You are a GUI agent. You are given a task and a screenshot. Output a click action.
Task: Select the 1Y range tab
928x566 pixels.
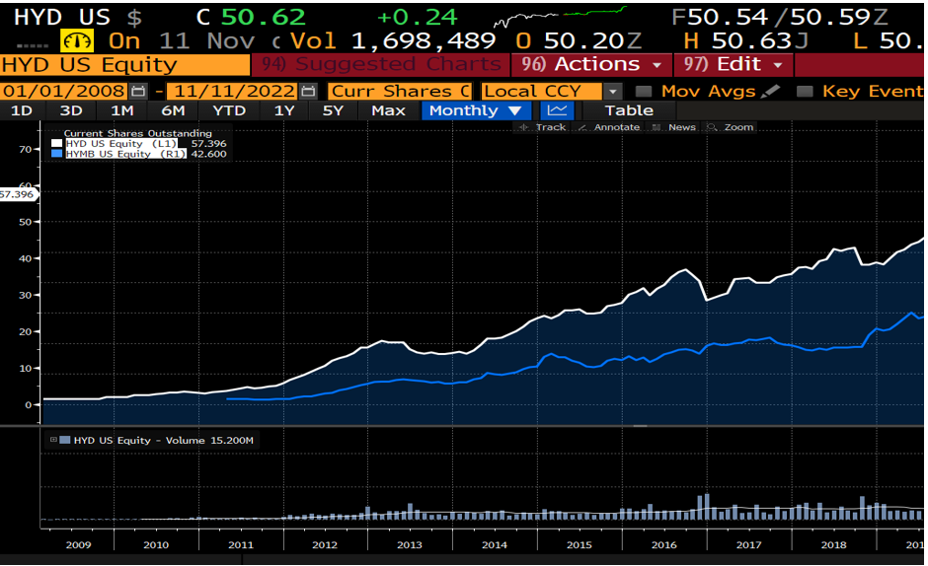[284, 110]
